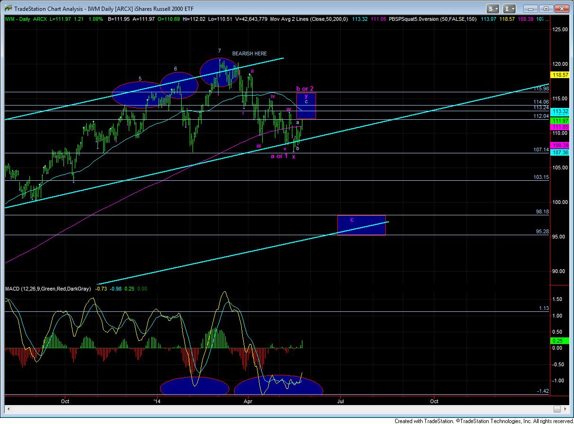Click the horizontal scrollbar thumb
Image resolution: width=574 pixels, height=424 pixels.
[x=557, y=408]
